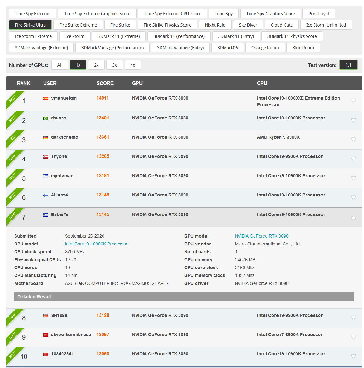Select Fire Strike Physics Score tab
The image size is (364, 368).
tap(167, 25)
